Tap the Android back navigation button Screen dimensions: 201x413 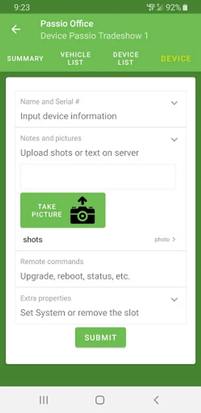click(x=156, y=400)
